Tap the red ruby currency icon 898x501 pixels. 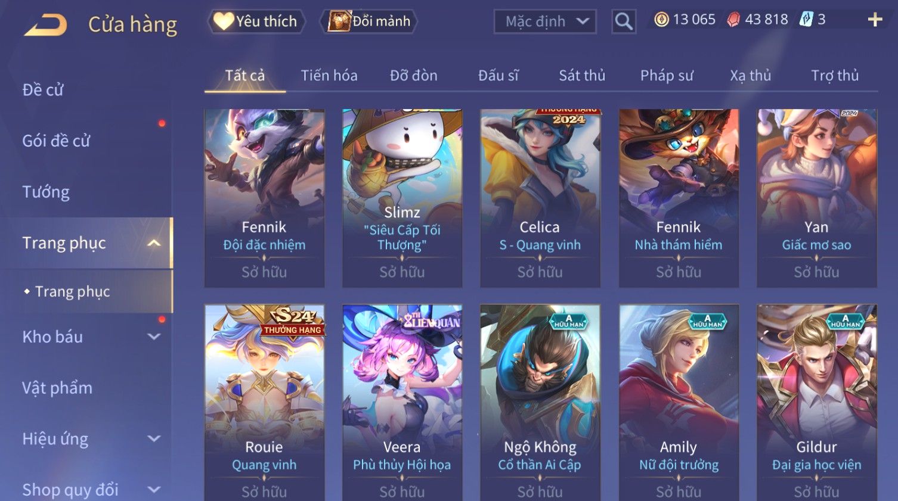click(733, 20)
